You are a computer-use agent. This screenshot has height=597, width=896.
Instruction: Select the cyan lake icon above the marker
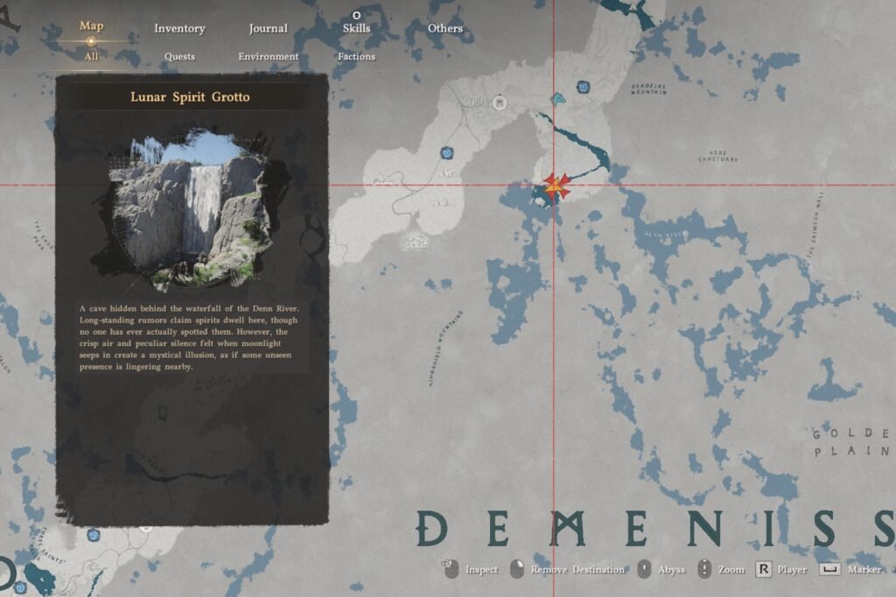pos(557,100)
